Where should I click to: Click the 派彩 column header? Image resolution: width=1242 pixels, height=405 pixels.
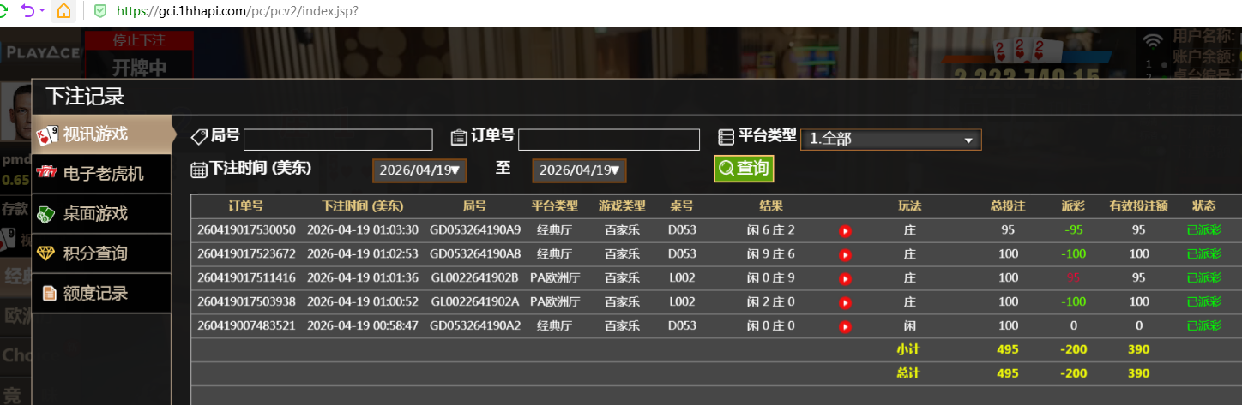pos(1073,206)
